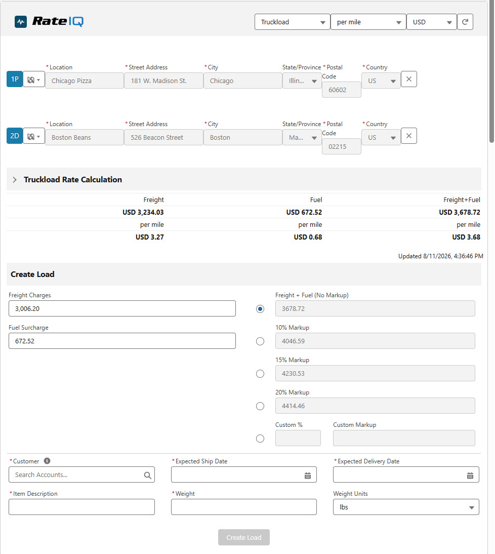Remove the Boston Beans stop with X

coord(409,136)
